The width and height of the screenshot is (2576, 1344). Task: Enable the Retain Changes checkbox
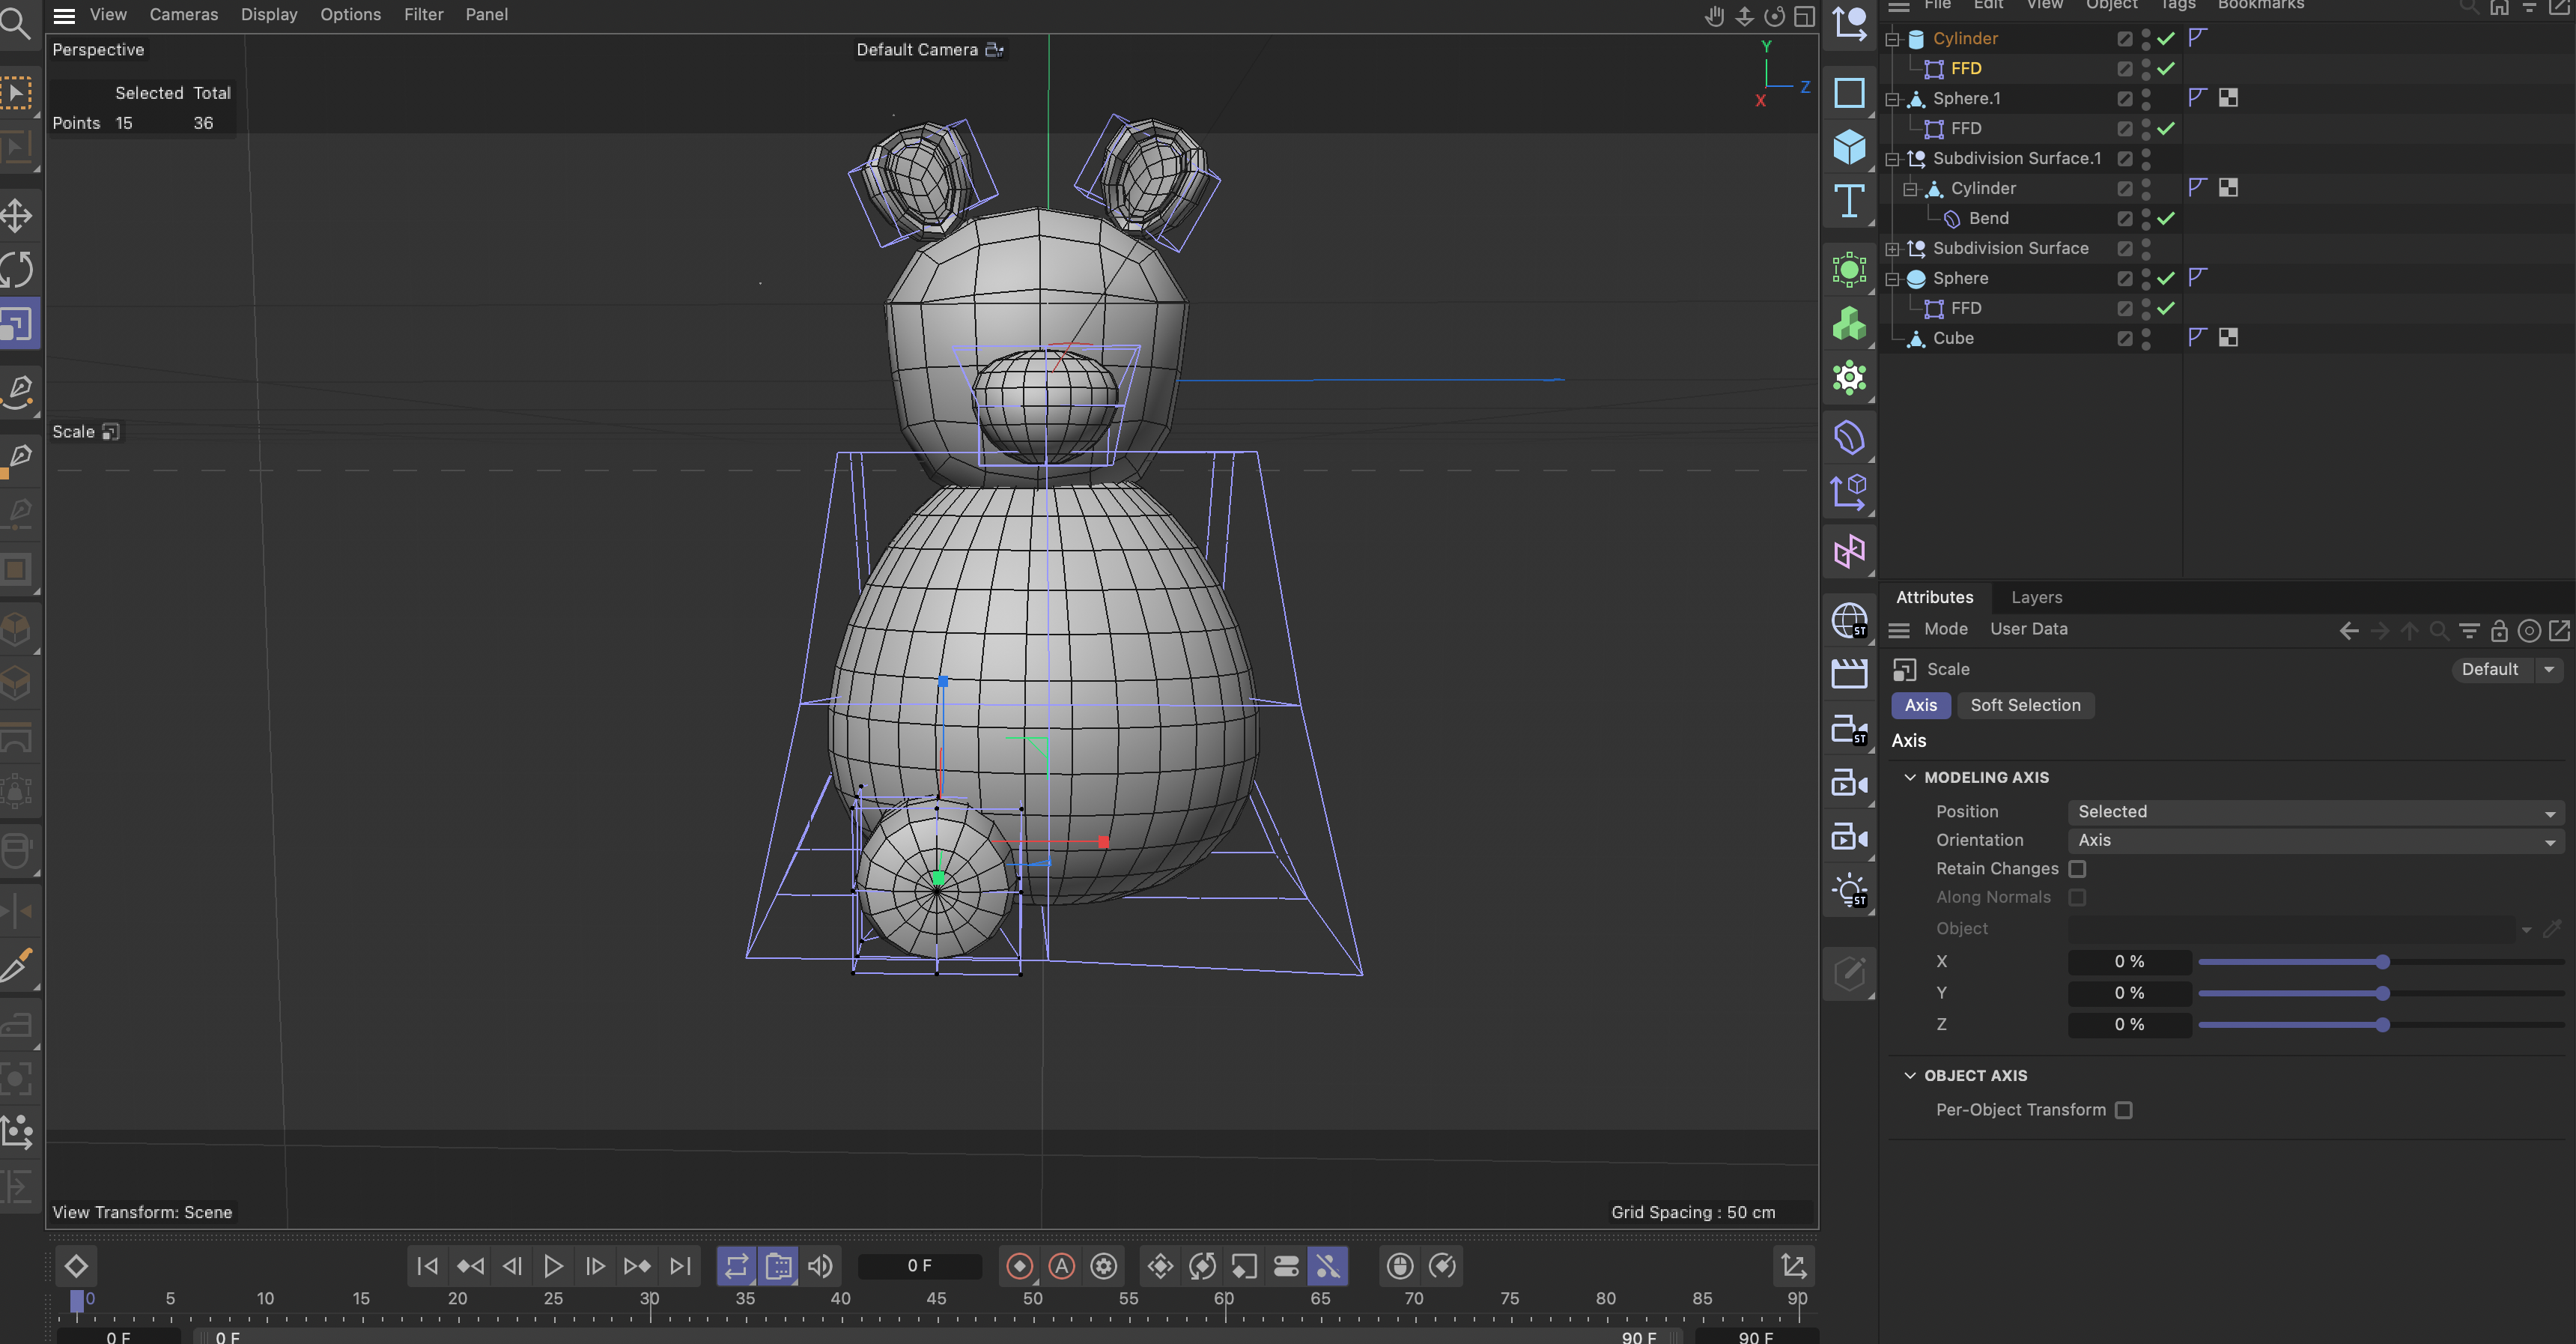tap(2077, 868)
